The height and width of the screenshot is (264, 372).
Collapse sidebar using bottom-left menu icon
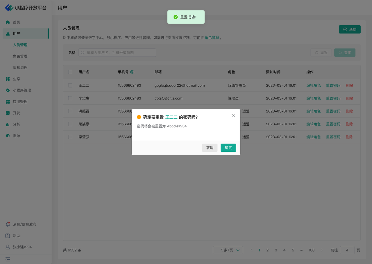click(8, 259)
